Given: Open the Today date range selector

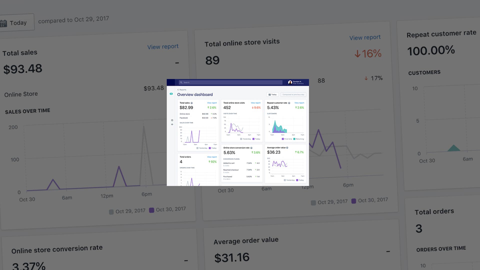Looking at the screenshot, I should pyautogui.click(x=272, y=94).
